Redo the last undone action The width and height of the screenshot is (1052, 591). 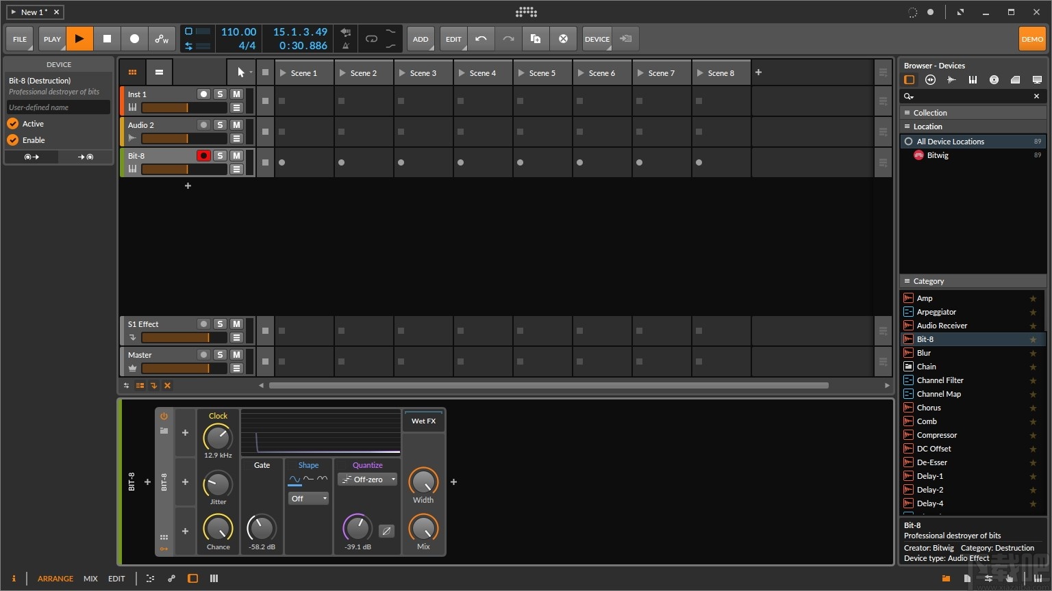pos(508,39)
